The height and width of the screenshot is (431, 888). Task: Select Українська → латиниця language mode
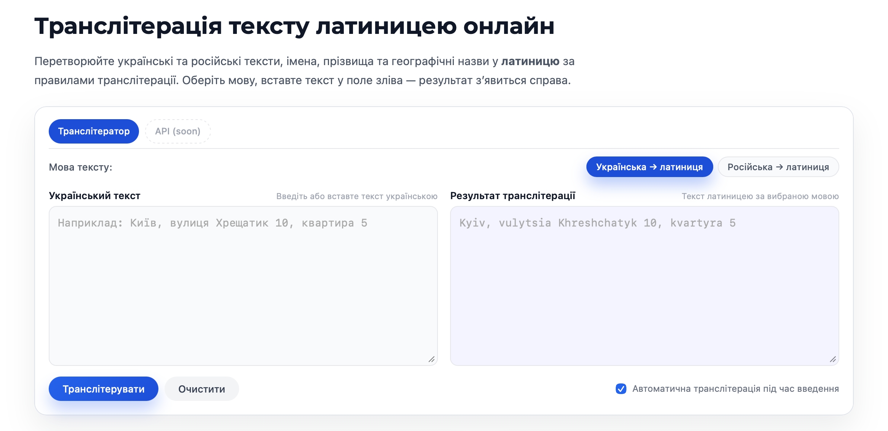click(x=649, y=167)
